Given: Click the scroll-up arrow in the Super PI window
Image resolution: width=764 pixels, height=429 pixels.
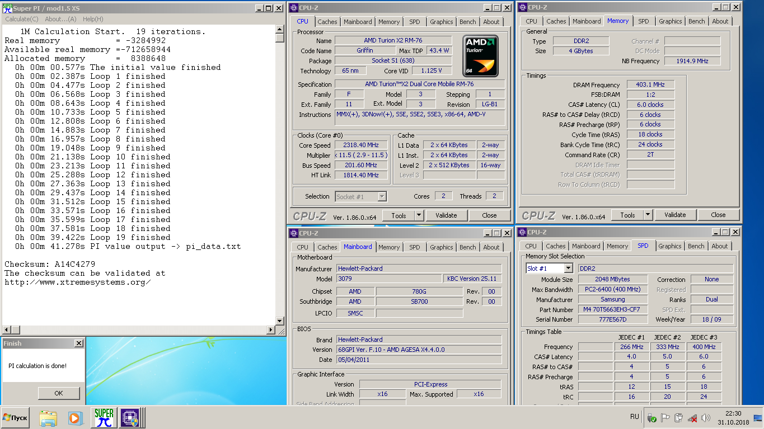Looking at the screenshot, I should click(x=280, y=29).
